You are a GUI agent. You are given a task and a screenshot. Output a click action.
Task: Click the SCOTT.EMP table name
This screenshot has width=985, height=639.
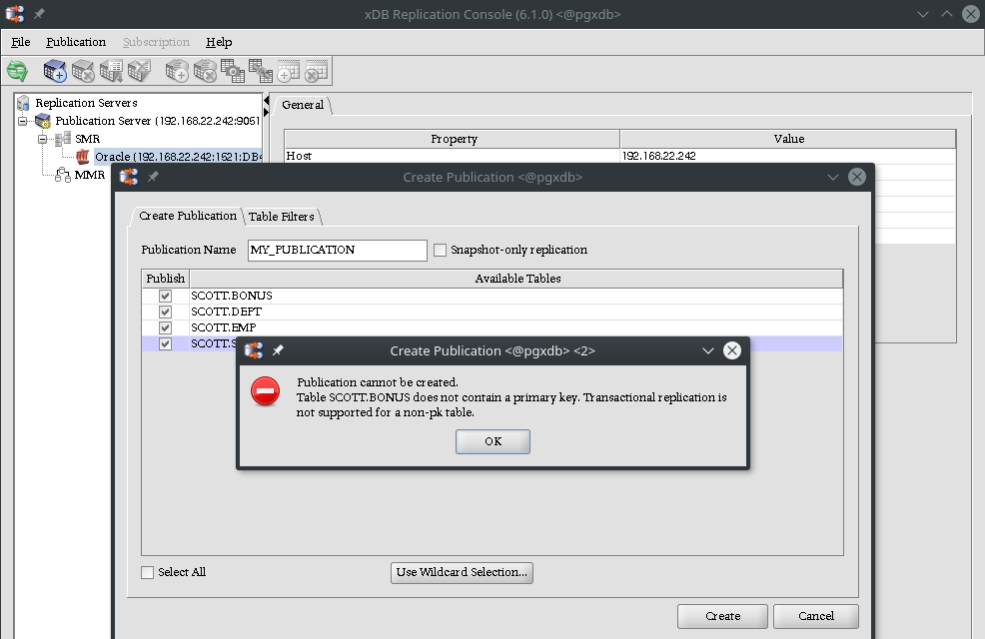click(x=224, y=327)
